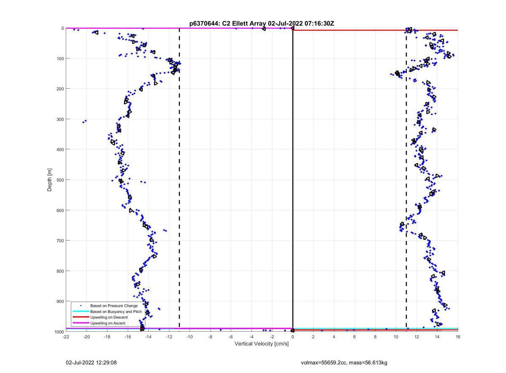
Task: Click the depth tick label 1000
Action: pyautogui.click(x=58, y=332)
